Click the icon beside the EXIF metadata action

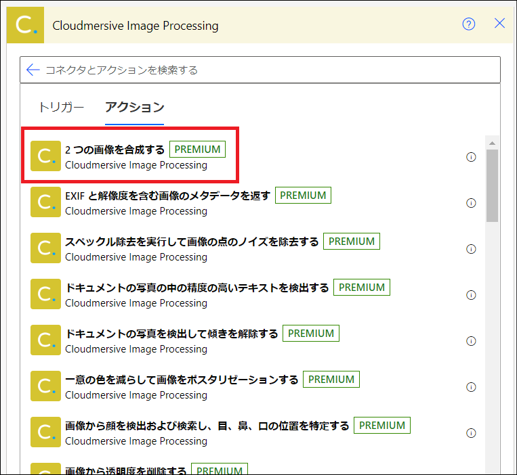45,202
